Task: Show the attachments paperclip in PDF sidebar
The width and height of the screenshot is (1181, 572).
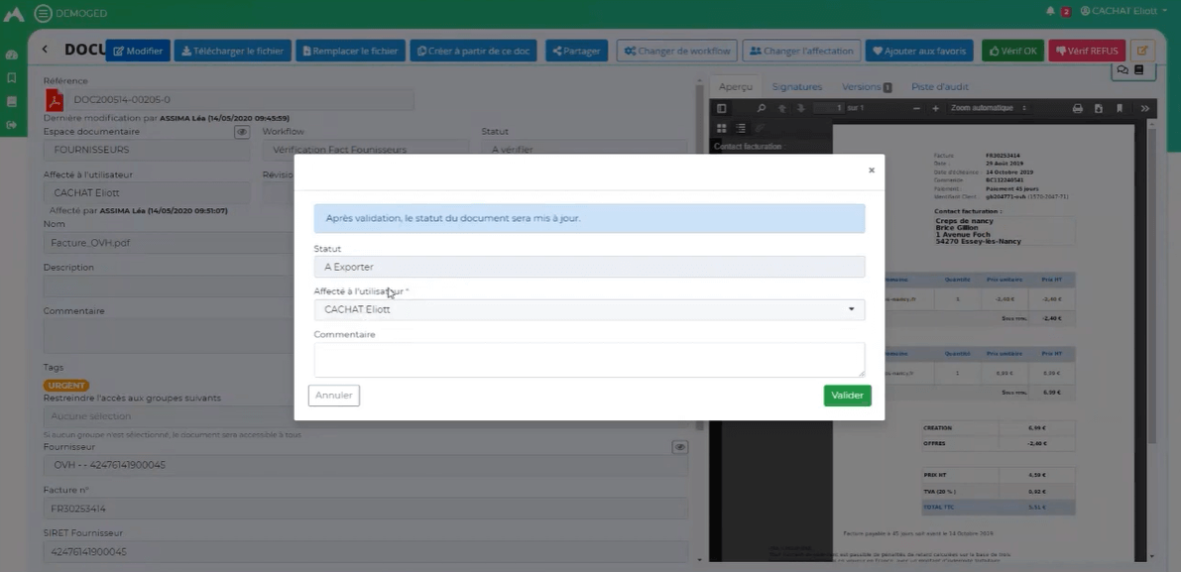Action: pos(760,128)
